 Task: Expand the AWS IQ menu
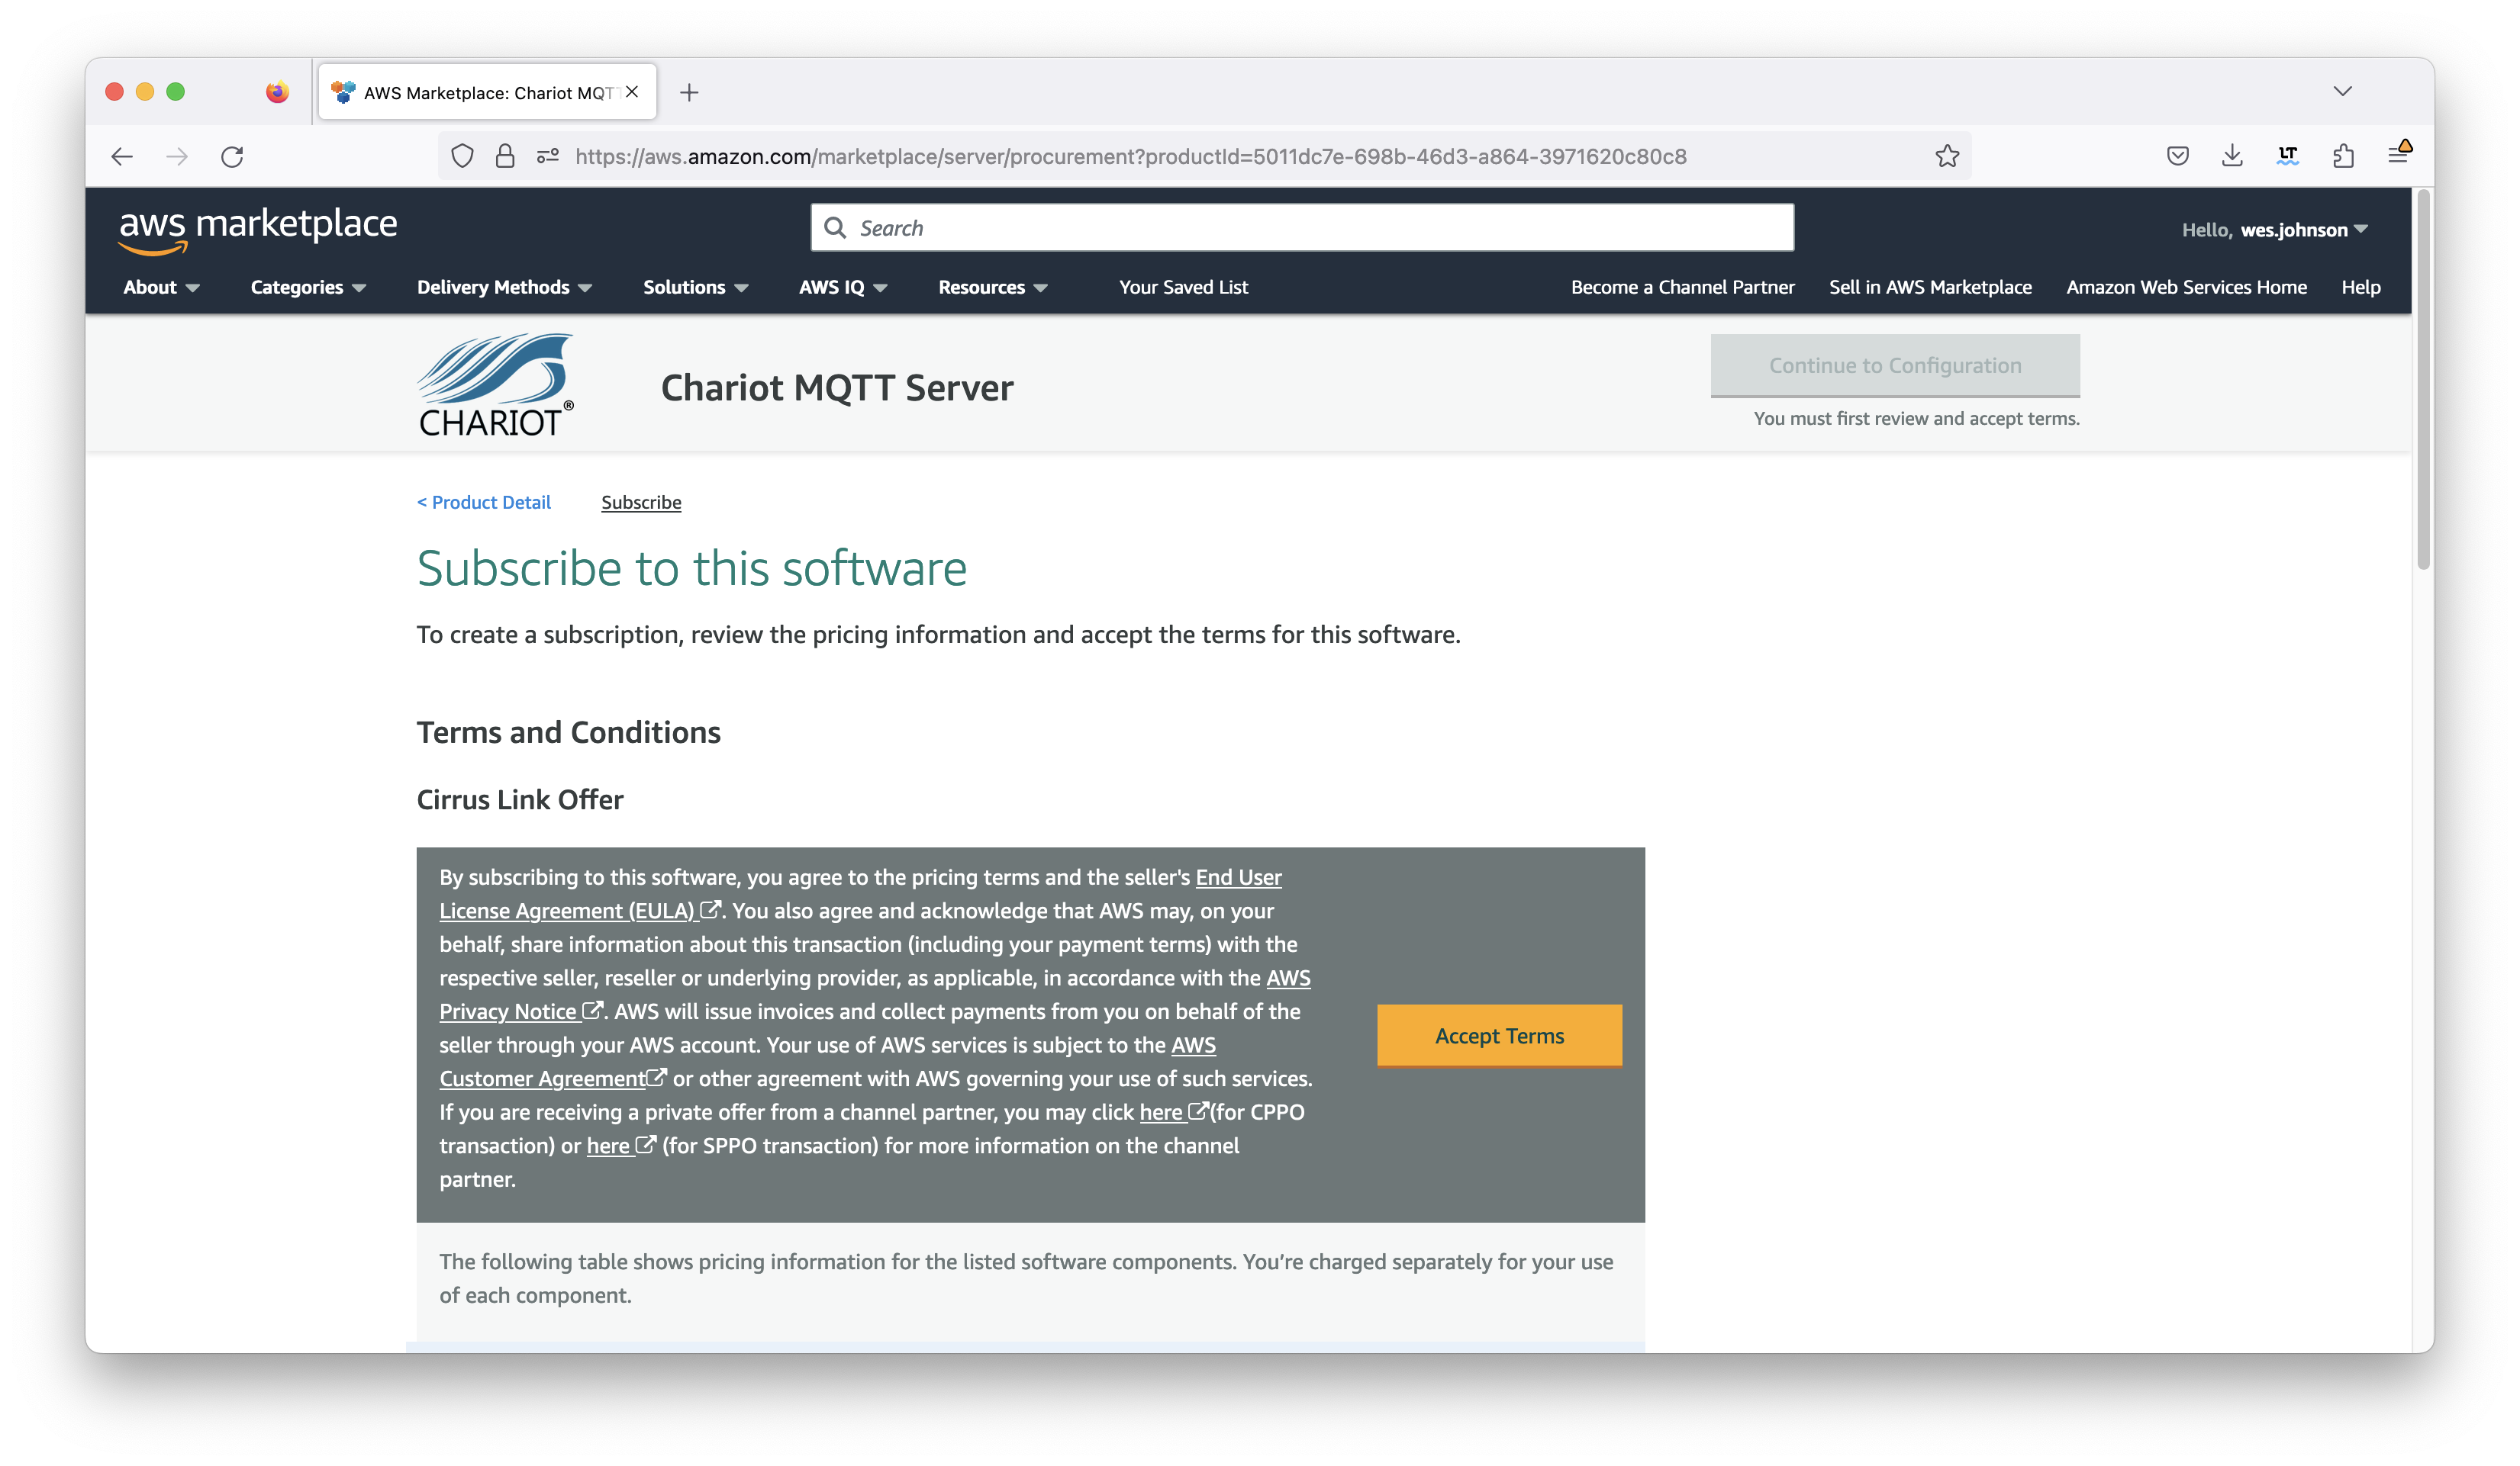[x=843, y=287]
